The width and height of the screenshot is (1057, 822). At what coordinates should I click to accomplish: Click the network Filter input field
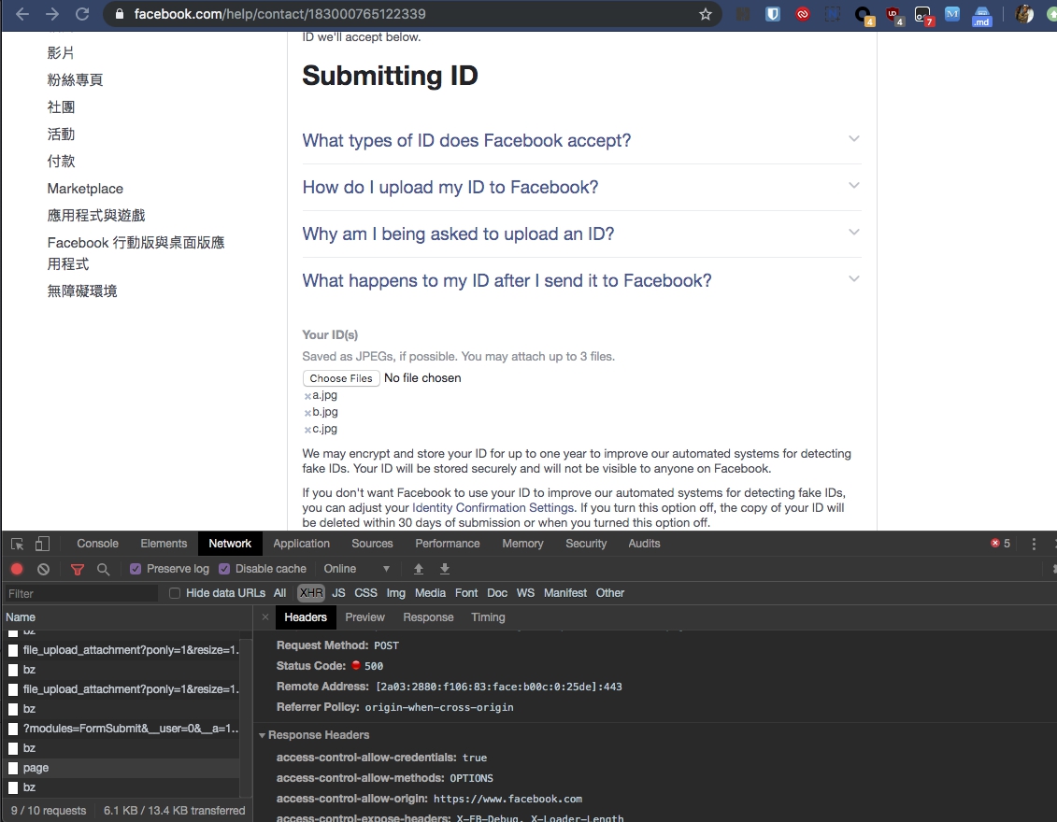(80, 593)
